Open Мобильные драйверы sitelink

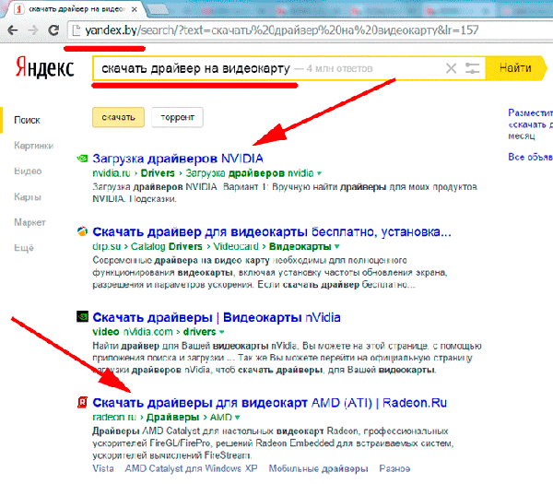click(x=319, y=469)
